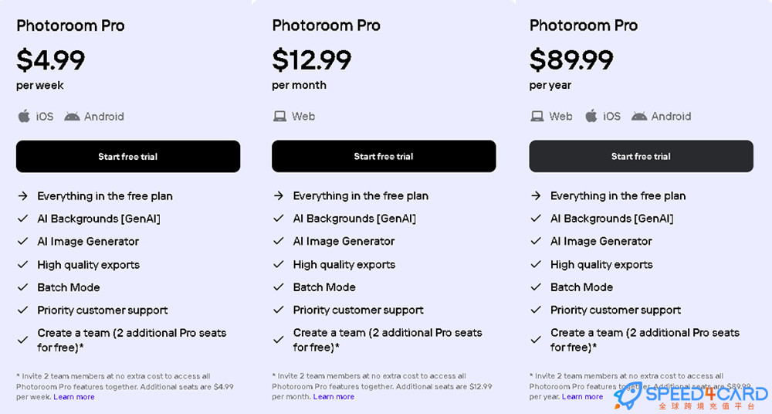Start free trial for $89.99 yearly plan
Viewport: 772px width, 414px height.
pyautogui.click(x=641, y=156)
